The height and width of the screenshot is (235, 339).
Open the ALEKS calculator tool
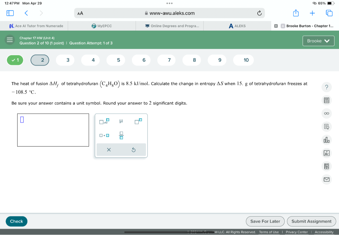327,100
